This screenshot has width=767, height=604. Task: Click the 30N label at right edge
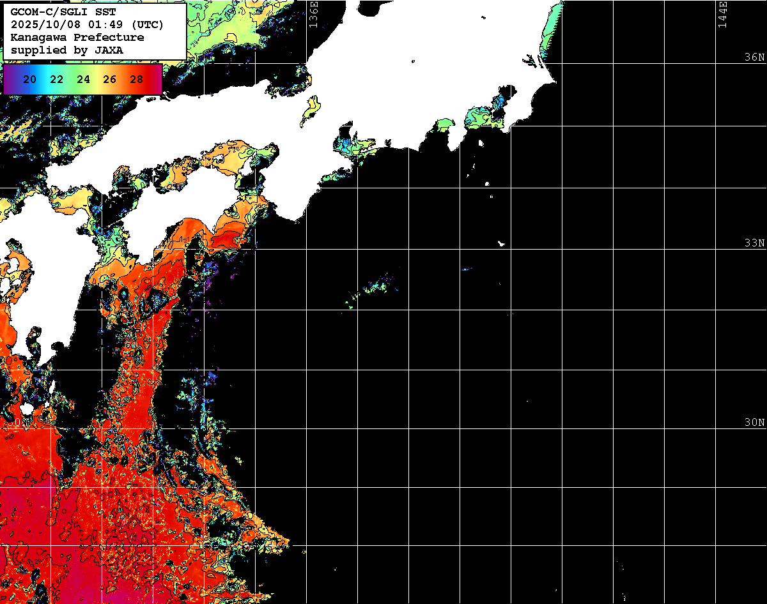(x=754, y=423)
